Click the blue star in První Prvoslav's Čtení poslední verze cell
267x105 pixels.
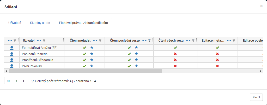click(x=136, y=66)
